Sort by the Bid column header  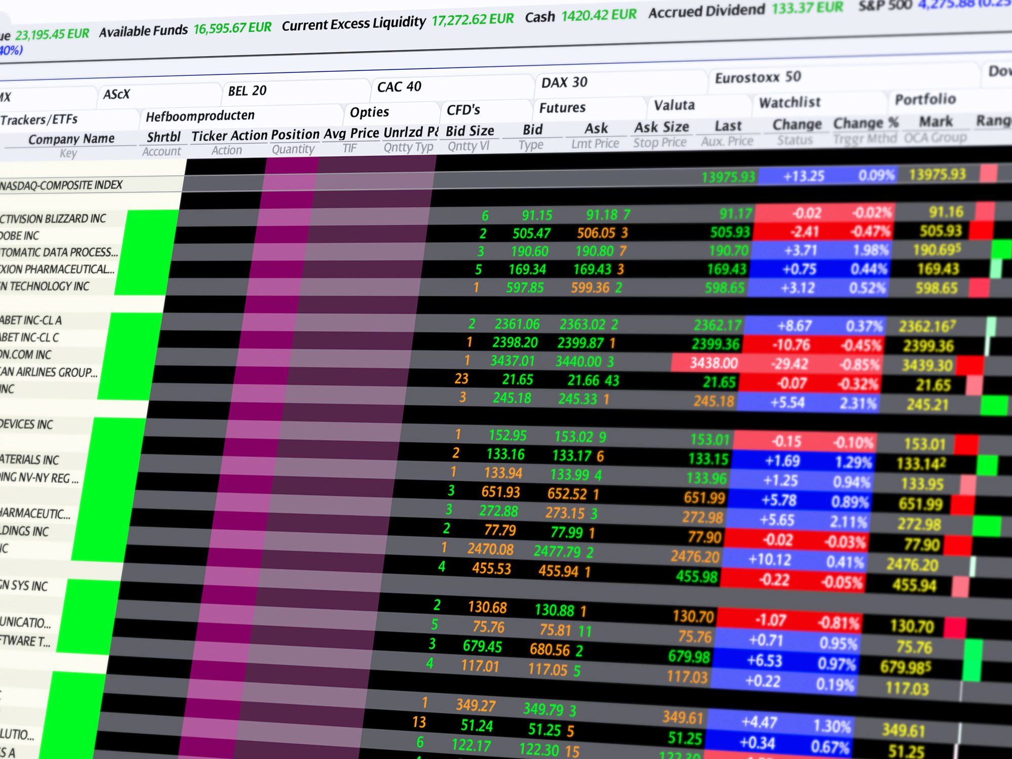click(532, 130)
